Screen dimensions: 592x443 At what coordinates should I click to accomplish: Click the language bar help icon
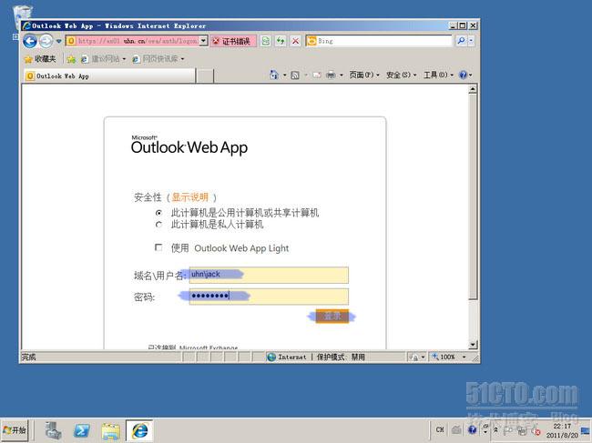pyautogui.click(x=472, y=429)
